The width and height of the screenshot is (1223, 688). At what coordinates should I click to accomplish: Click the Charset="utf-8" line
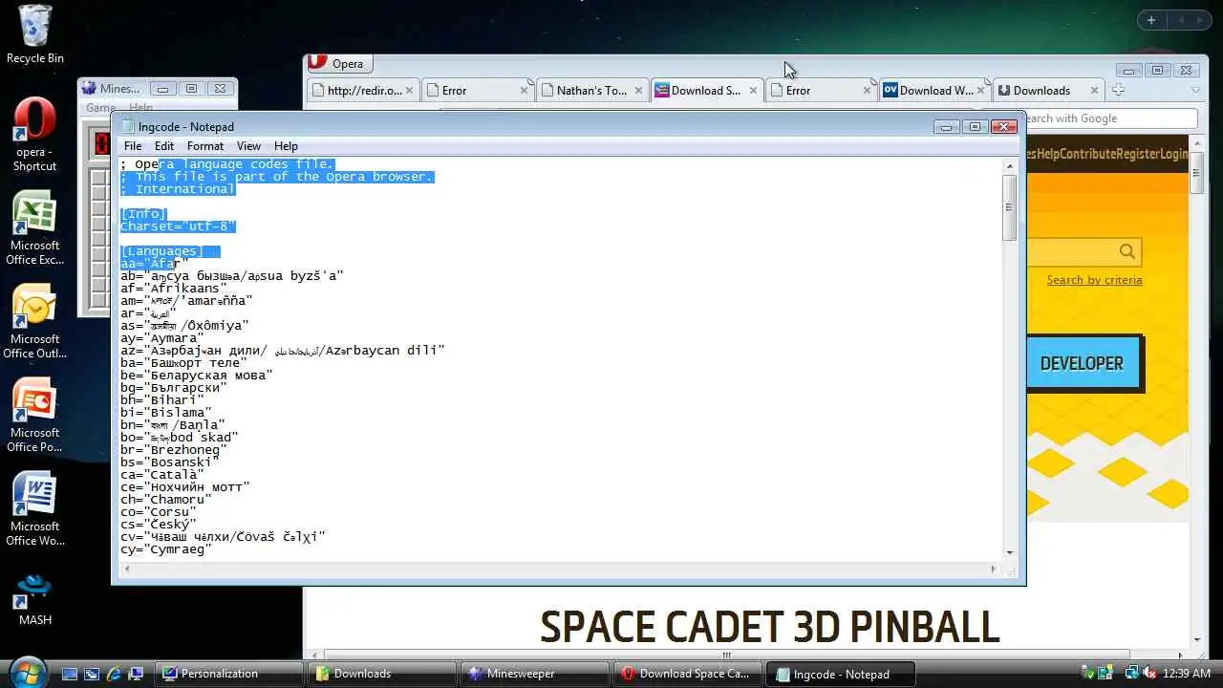point(178,226)
